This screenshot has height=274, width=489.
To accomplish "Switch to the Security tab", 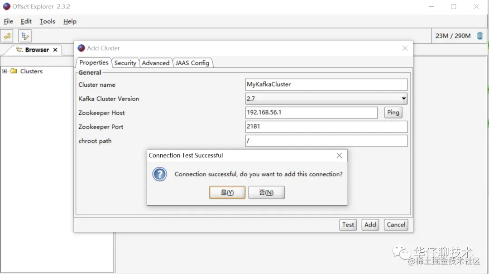I will 125,63.
